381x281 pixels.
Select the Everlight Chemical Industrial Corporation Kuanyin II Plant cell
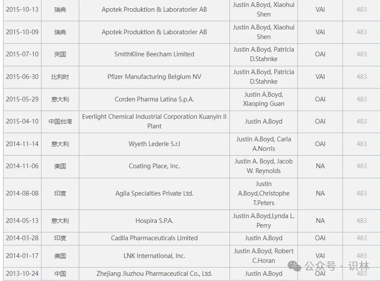coord(154,121)
